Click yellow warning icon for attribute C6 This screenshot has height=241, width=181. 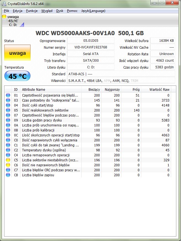click(8, 165)
